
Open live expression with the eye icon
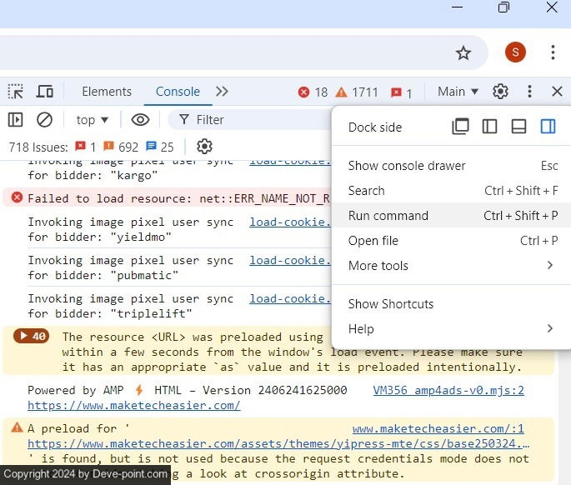140,120
